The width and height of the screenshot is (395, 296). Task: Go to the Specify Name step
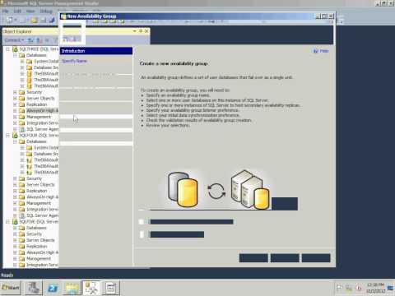(74, 61)
